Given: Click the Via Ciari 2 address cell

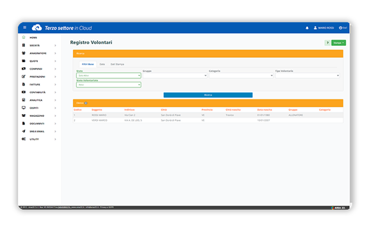Looking at the screenshot, I should (129, 115).
